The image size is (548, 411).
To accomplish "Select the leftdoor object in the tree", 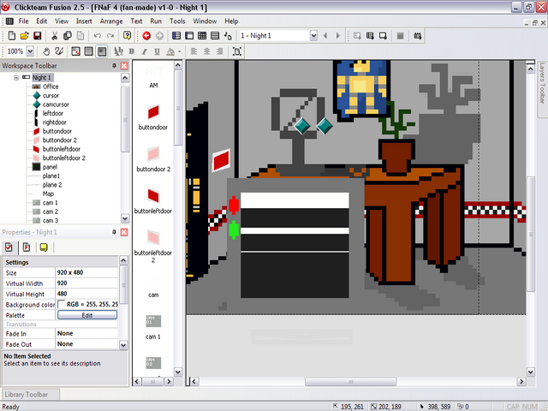I will coord(53,113).
